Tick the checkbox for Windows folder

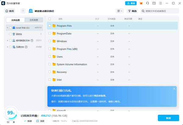pyautogui.click(x=50, y=41)
